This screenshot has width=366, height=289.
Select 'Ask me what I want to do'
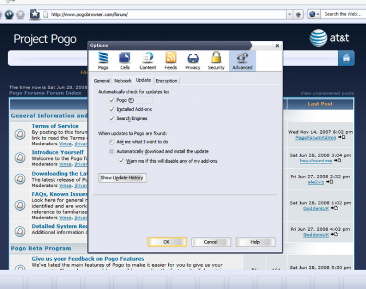coord(112,142)
